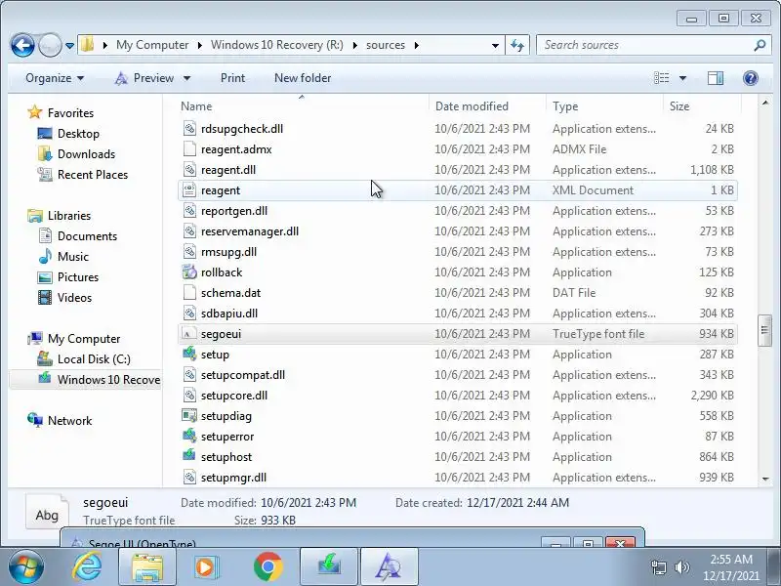
Task: Expand the arrow after sources in the address bar
Action: [417, 45]
